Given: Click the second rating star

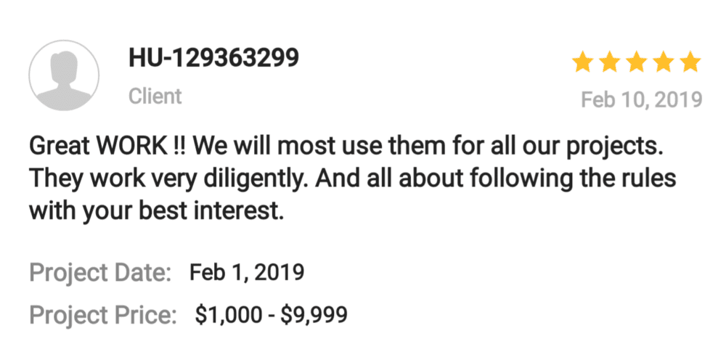Looking at the screenshot, I should point(610,62).
